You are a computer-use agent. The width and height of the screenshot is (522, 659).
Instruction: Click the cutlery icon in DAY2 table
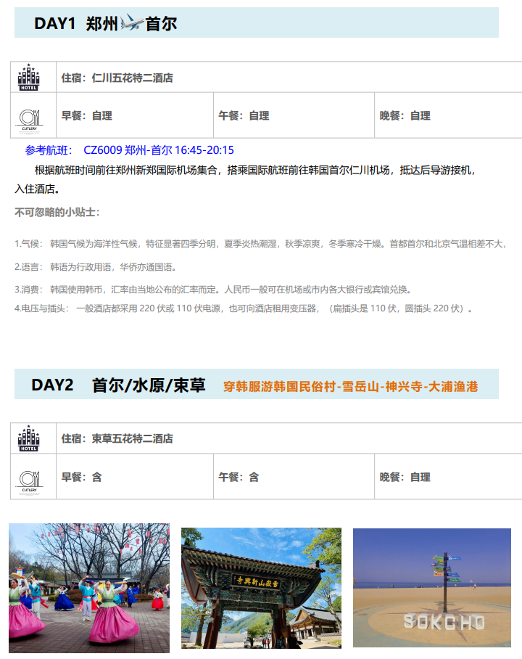29,478
